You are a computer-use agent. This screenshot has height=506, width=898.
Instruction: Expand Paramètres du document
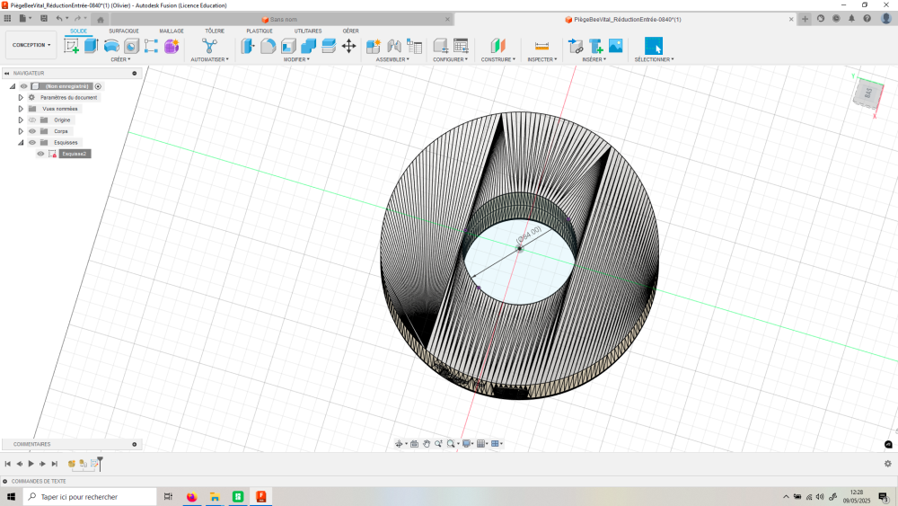[21, 97]
